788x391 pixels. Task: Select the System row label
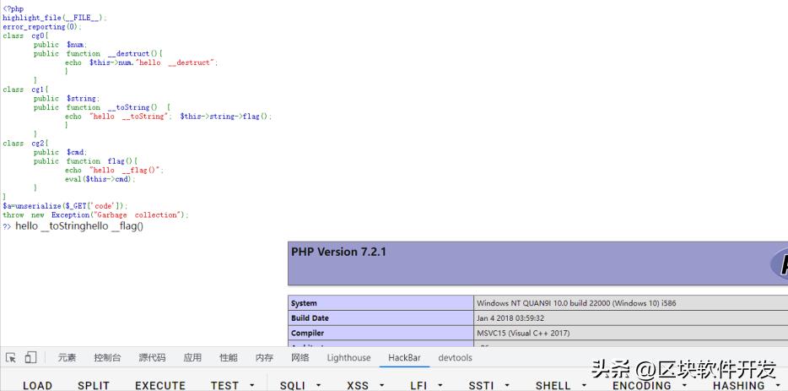(x=304, y=303)
